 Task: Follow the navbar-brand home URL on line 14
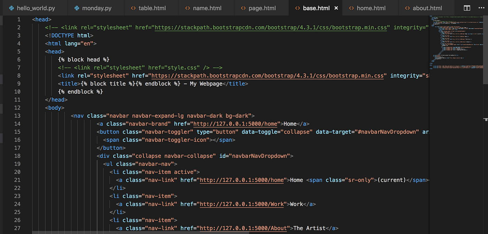pos(235,124)
